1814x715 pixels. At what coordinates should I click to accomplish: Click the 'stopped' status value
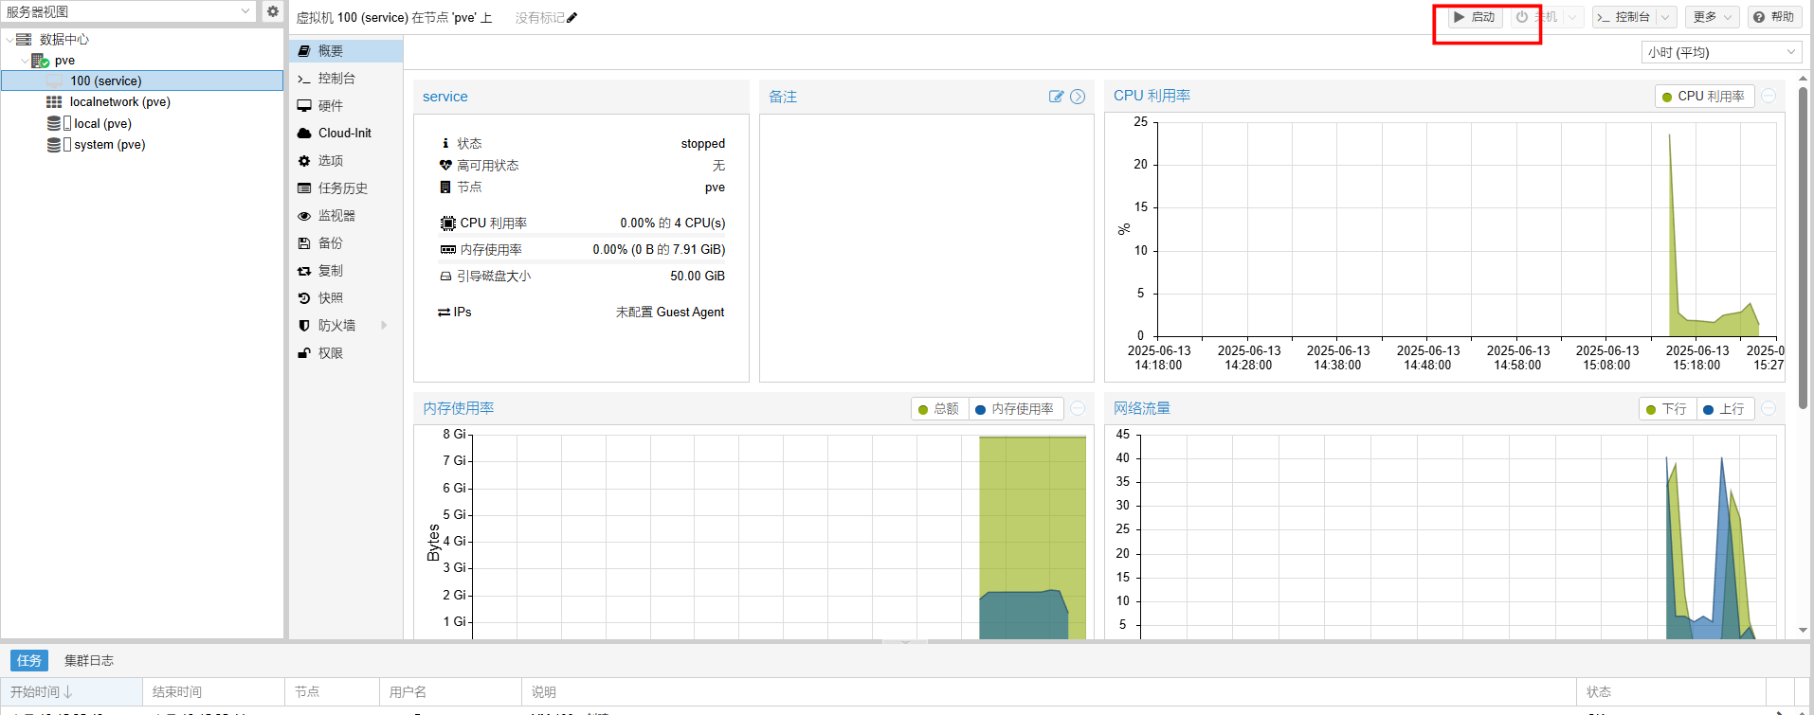pyautogui.click(x=702, y=144)
